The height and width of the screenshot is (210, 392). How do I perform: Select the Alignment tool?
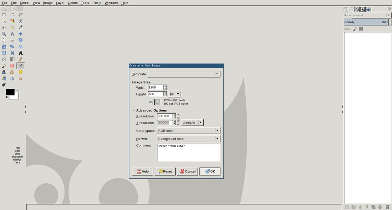coord(4,40)
